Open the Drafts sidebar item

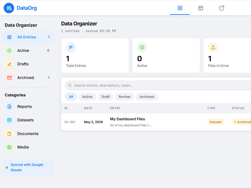point(28,64)
